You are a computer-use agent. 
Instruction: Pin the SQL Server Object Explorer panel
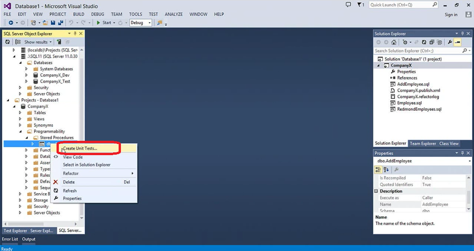click(75, 33)
